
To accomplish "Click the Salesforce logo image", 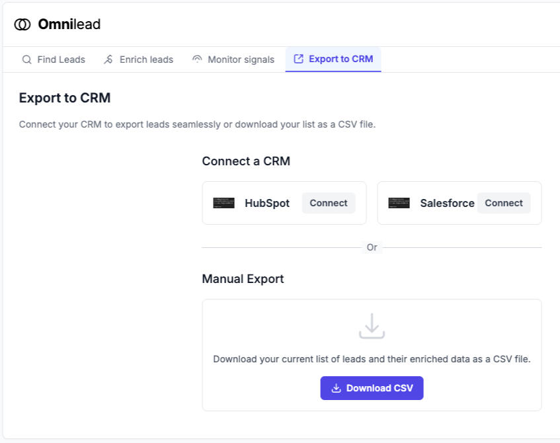I will (x=399, y=203).
